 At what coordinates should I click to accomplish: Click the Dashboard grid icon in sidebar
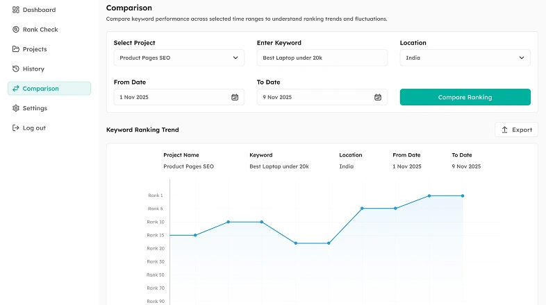[16, 10]
